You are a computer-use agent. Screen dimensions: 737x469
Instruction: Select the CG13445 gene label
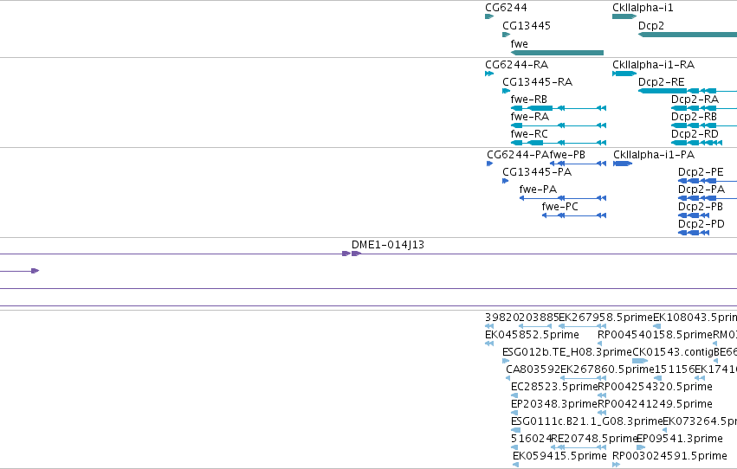(527, 26)
